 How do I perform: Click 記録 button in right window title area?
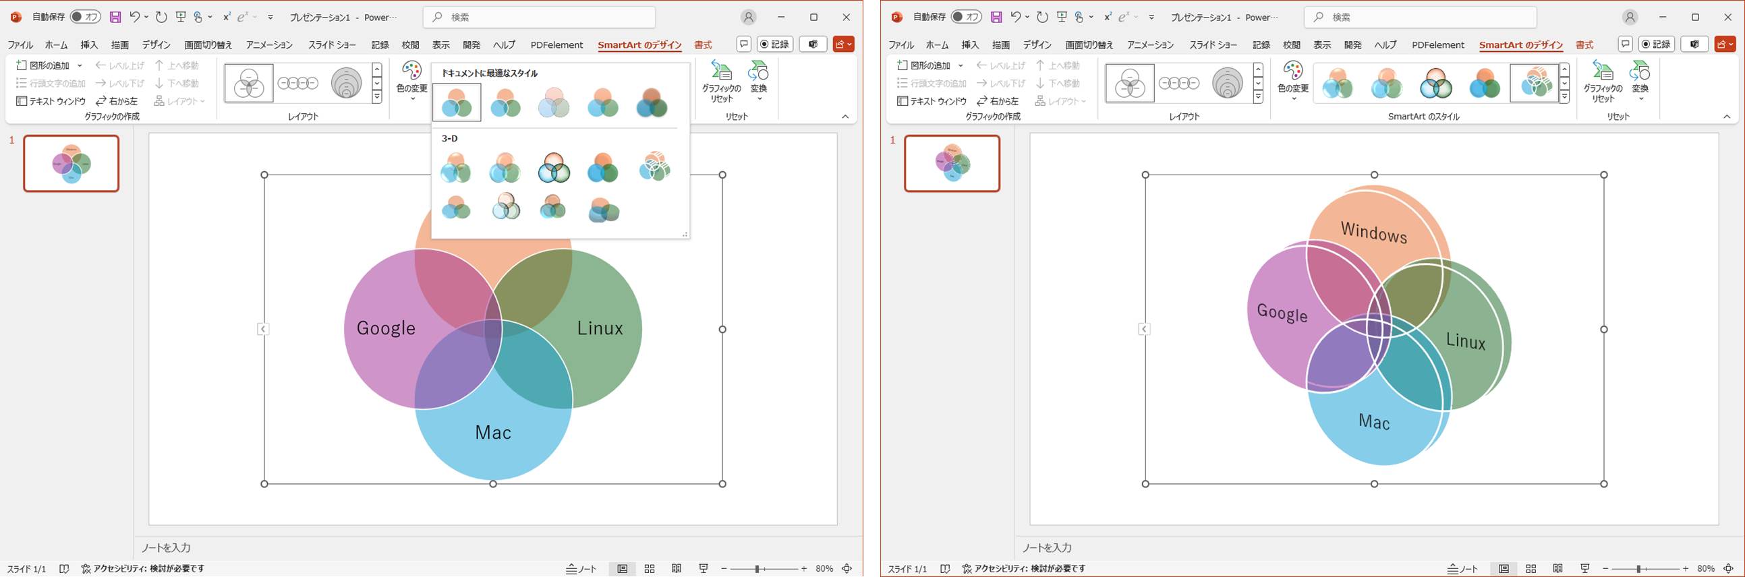pyautogui.click(x=1656, y=44)
